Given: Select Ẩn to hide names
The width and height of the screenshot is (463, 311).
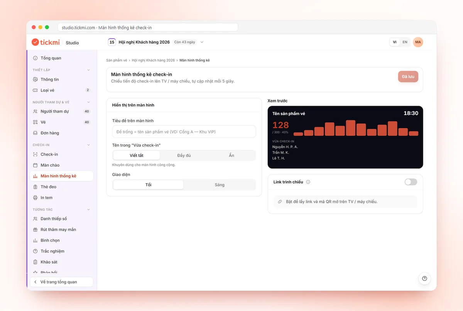Looking at the screenshot, I should click(231, 155).
